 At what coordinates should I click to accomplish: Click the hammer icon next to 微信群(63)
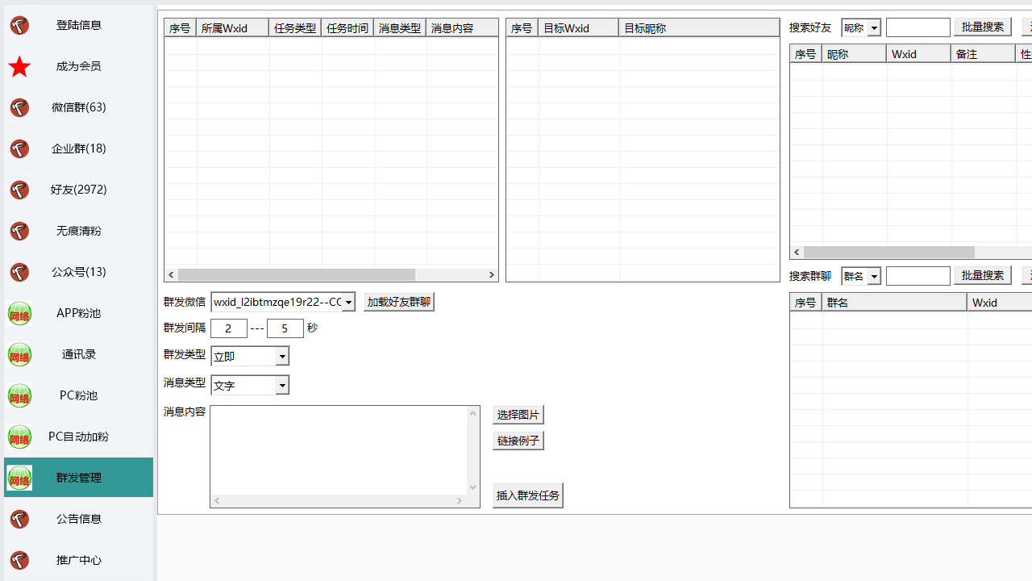pyautogui.click(x=19, y=107)
